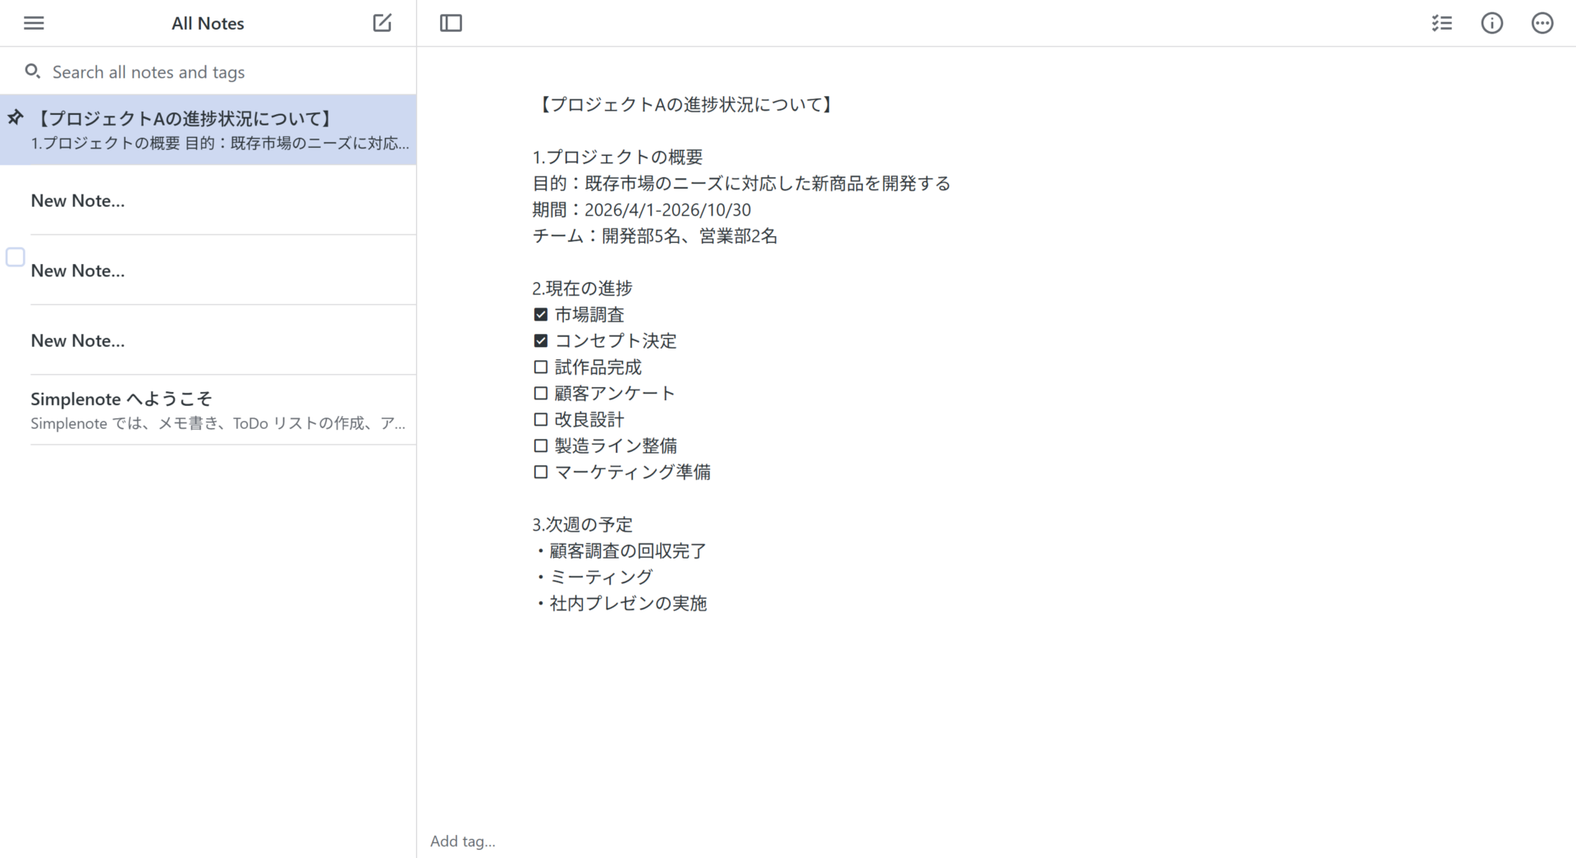1576x858 pixels.
Task: Check the マーケティング準備 checkbox
Action: (540, 472)
